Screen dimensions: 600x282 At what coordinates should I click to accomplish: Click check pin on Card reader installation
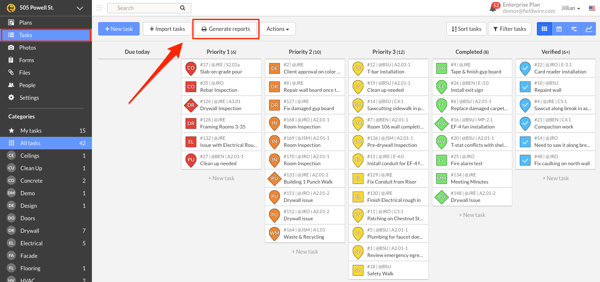[x=525, y=68]
